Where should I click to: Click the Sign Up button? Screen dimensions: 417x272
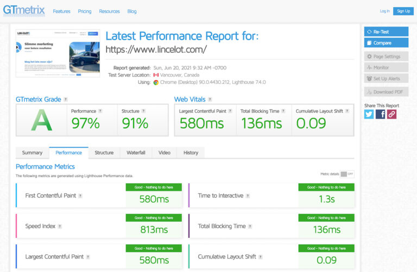403,11
